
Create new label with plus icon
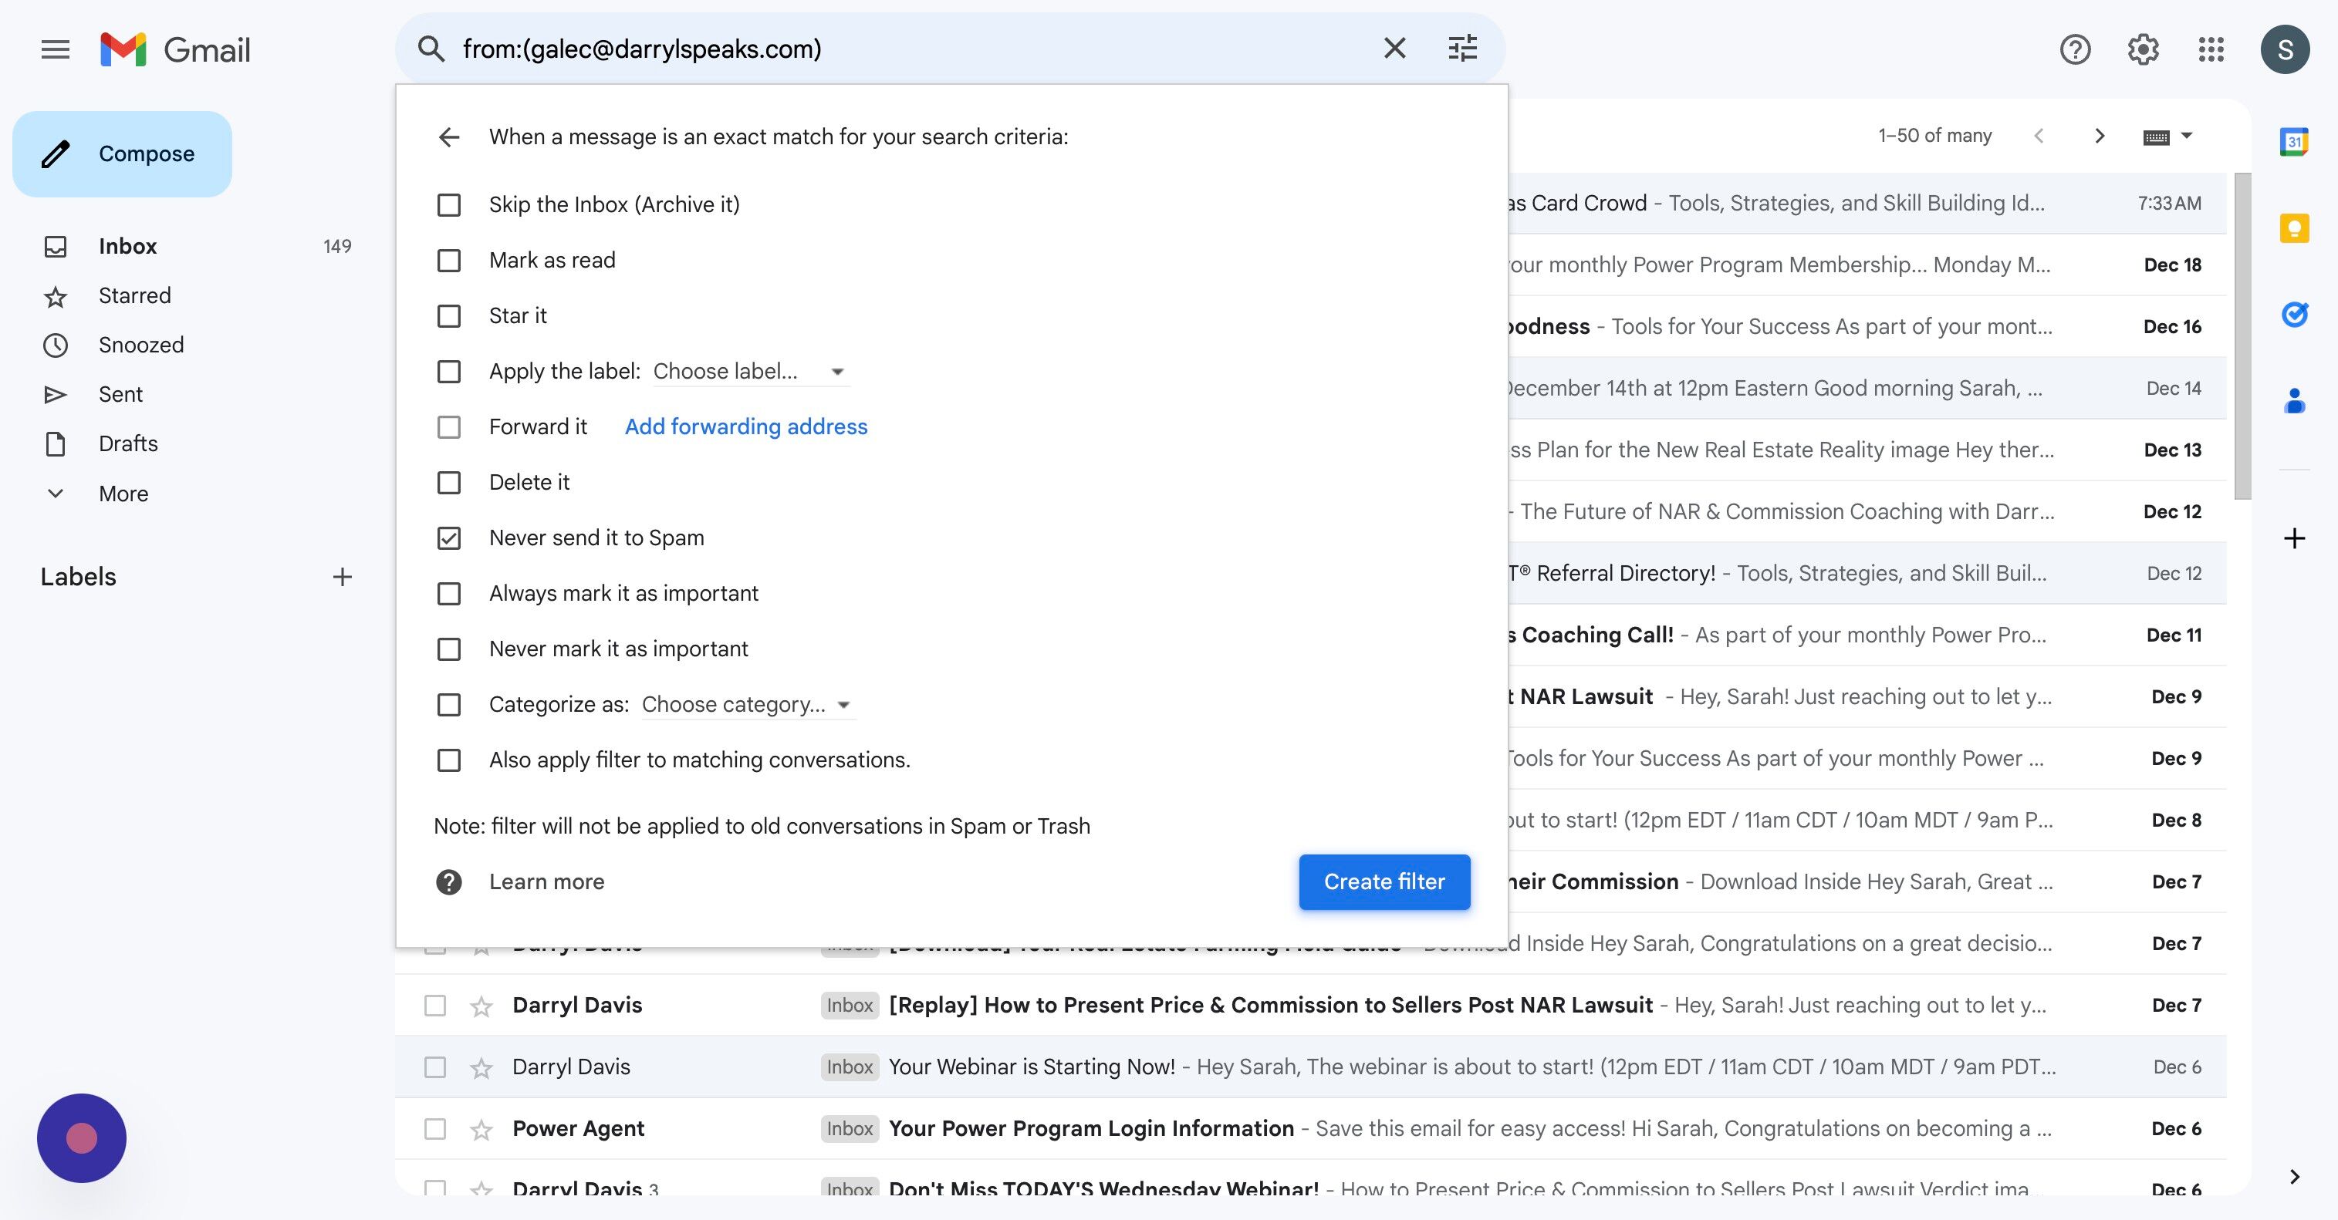coord(342,577)
